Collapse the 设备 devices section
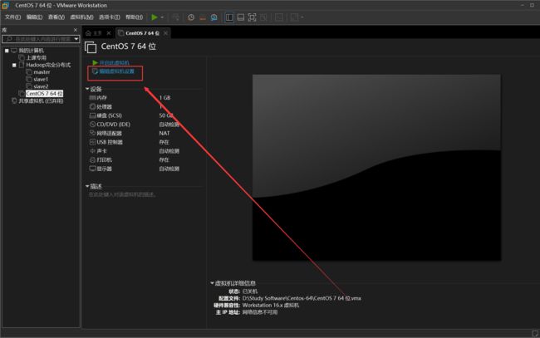Screen dimensions: 540x338 [x=87, y=89]
